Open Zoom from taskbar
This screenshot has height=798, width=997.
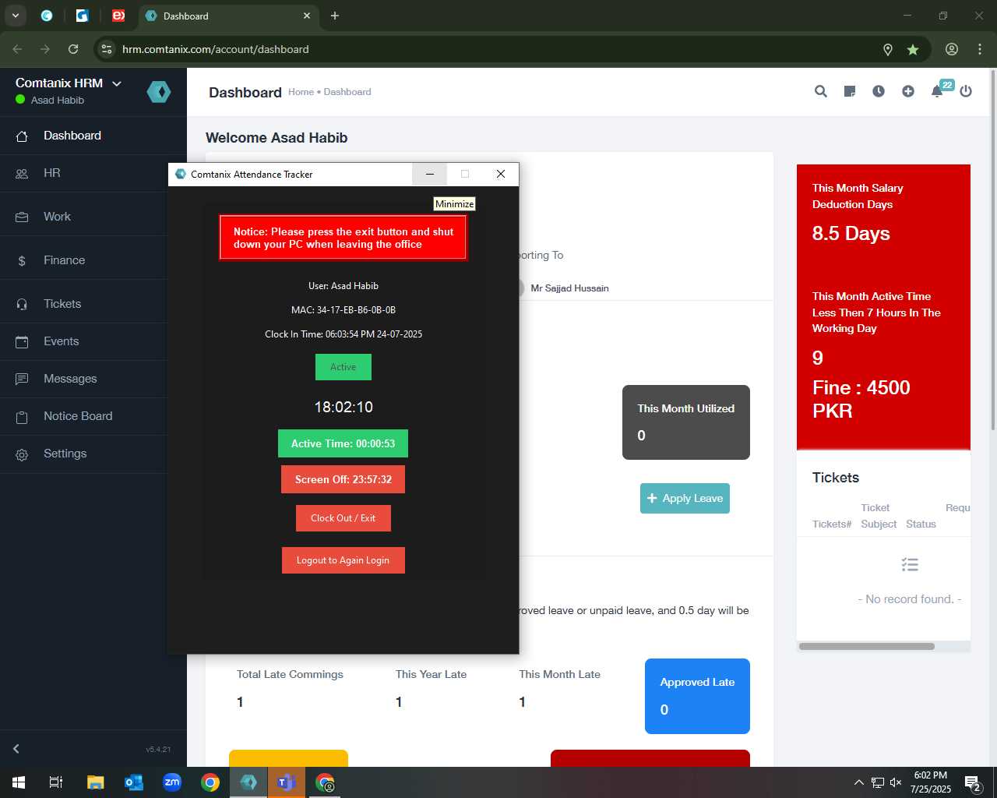[x=172, y=782]
